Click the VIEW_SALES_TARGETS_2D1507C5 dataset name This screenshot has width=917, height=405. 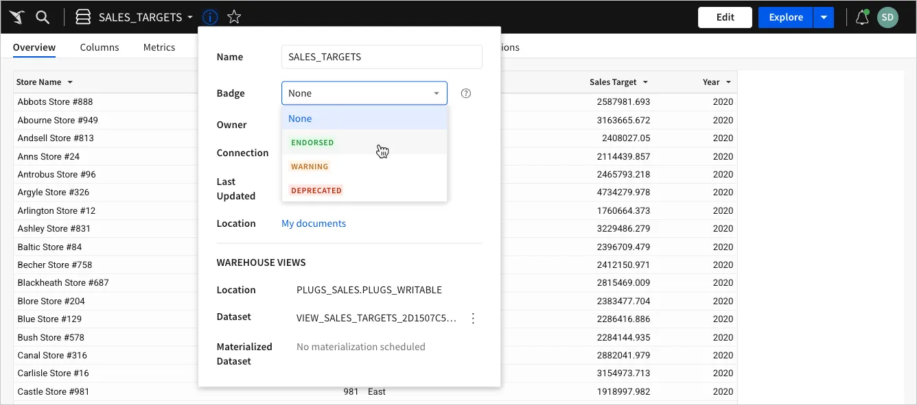[x=376, y=318]
